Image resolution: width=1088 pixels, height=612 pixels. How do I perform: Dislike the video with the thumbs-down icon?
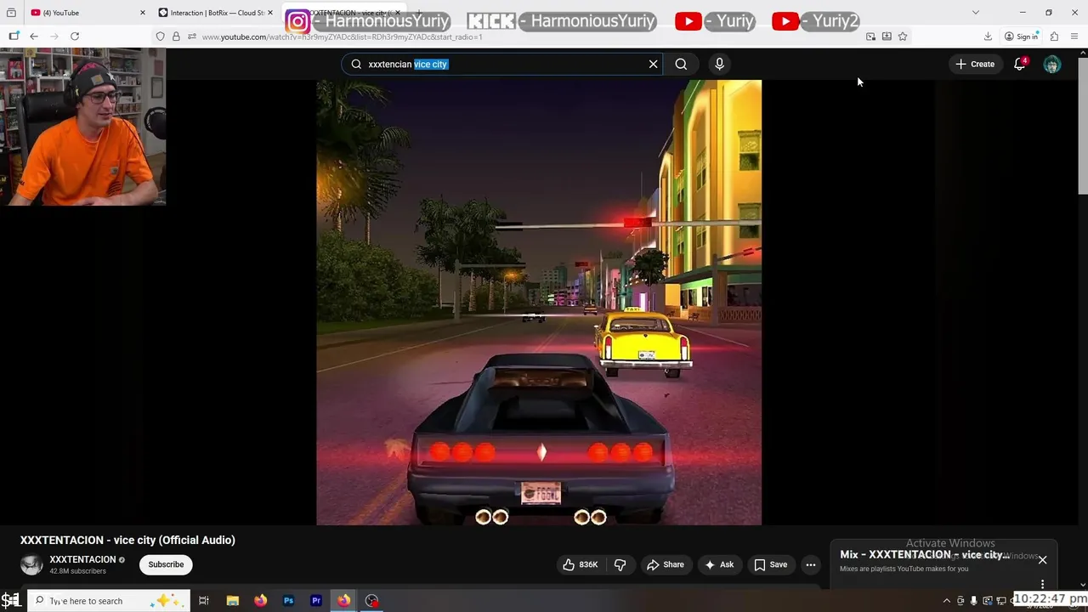click(620, 564)
